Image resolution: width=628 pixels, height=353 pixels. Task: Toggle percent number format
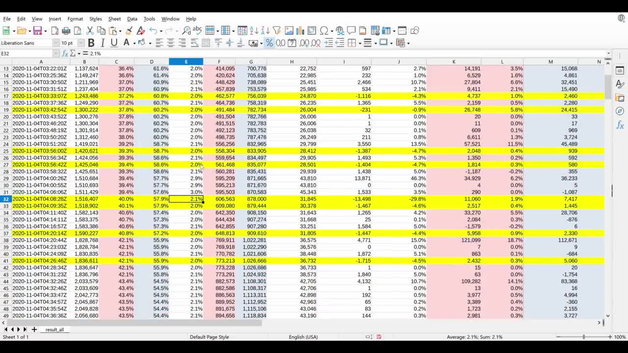pos(269,43)
